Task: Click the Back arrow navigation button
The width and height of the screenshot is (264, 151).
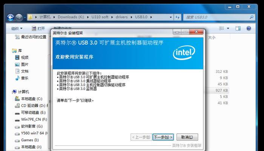Action: coord(11,17)
